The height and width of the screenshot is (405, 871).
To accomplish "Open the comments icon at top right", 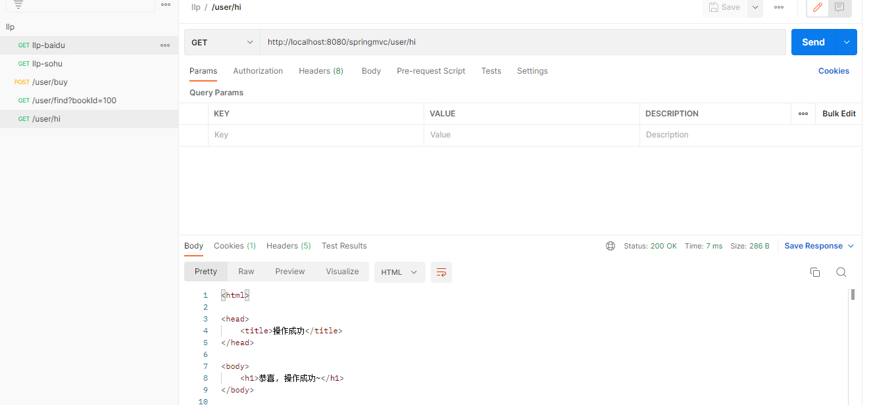I will (x=839, y=7).
